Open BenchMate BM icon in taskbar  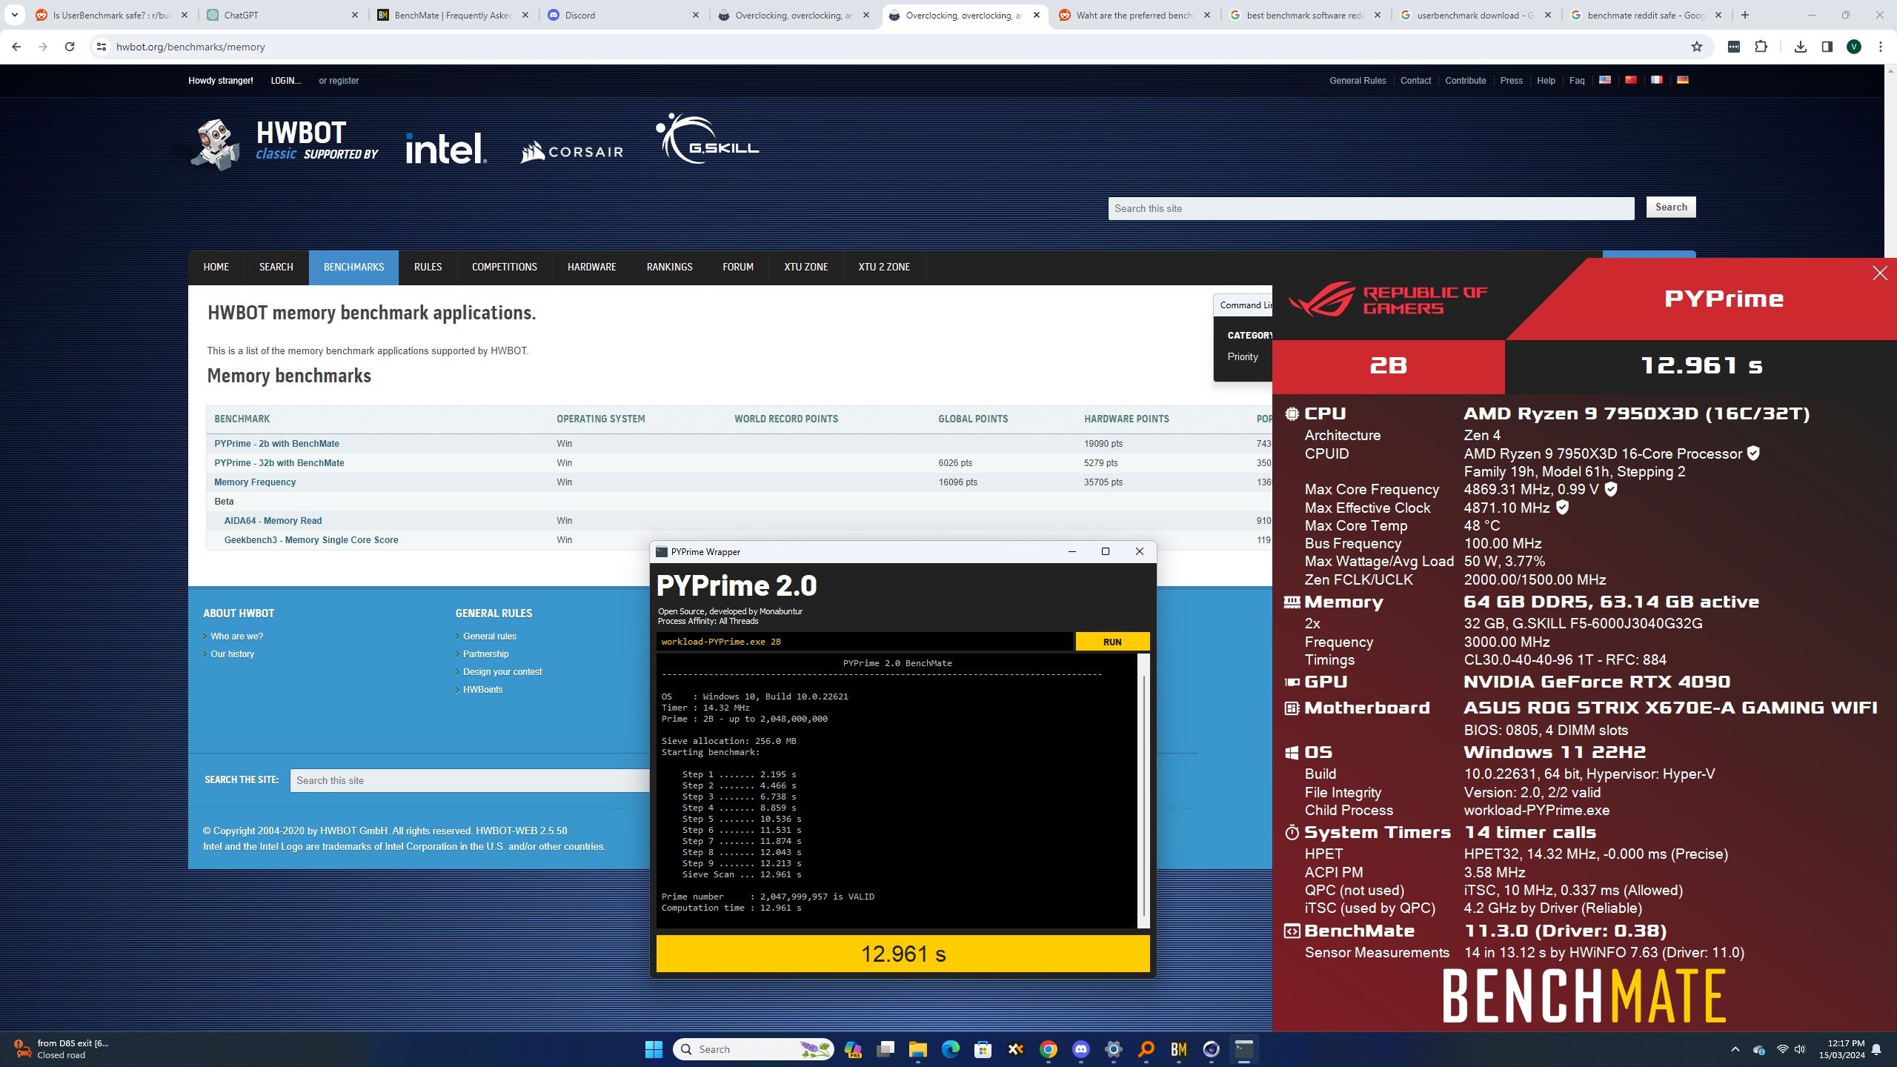[x=1179, y=1049]
